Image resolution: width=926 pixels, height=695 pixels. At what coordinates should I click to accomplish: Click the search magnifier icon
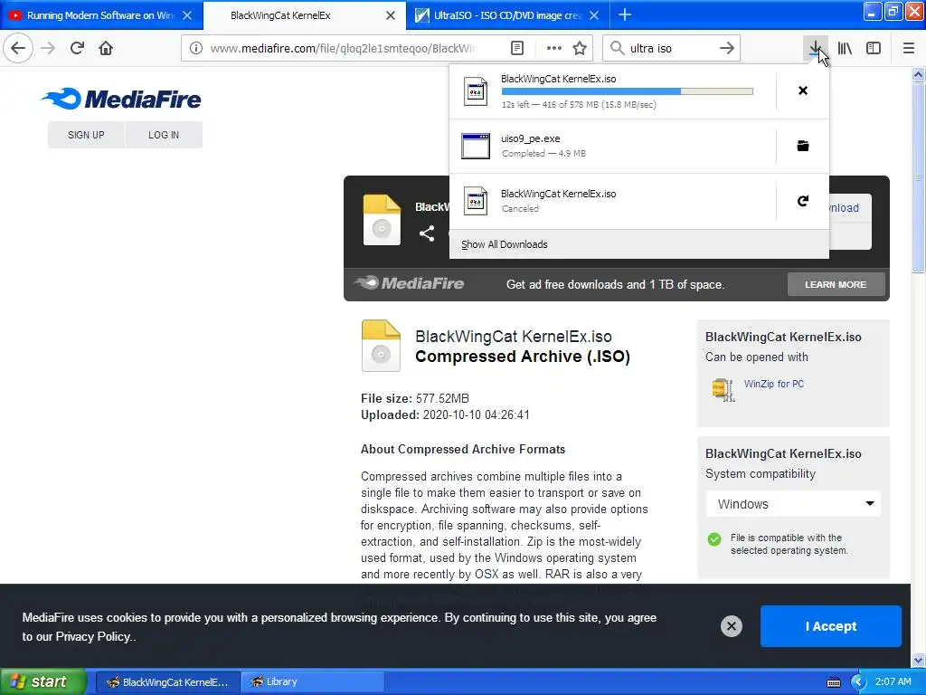tap(617, 48)
